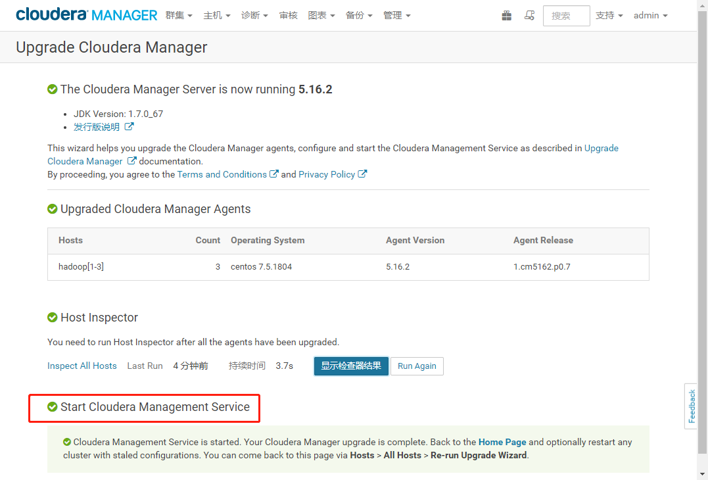Click the Hosts column header
This screenshot has height=480, width=708.
pos(70,240)
